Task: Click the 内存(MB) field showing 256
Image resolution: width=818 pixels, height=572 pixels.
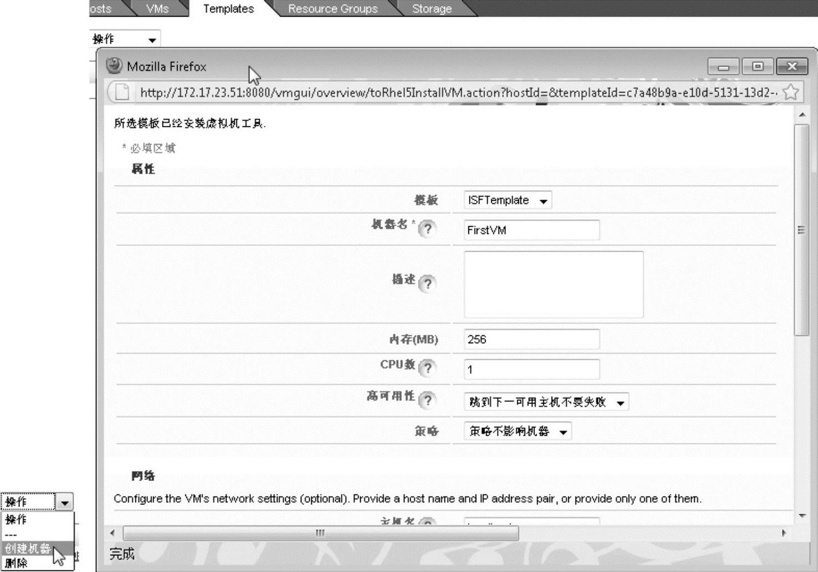Action: pos(532,339)
